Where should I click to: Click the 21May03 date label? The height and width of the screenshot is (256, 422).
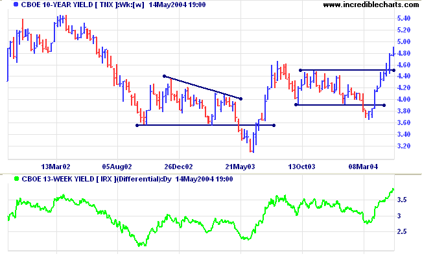pos(240,167)
